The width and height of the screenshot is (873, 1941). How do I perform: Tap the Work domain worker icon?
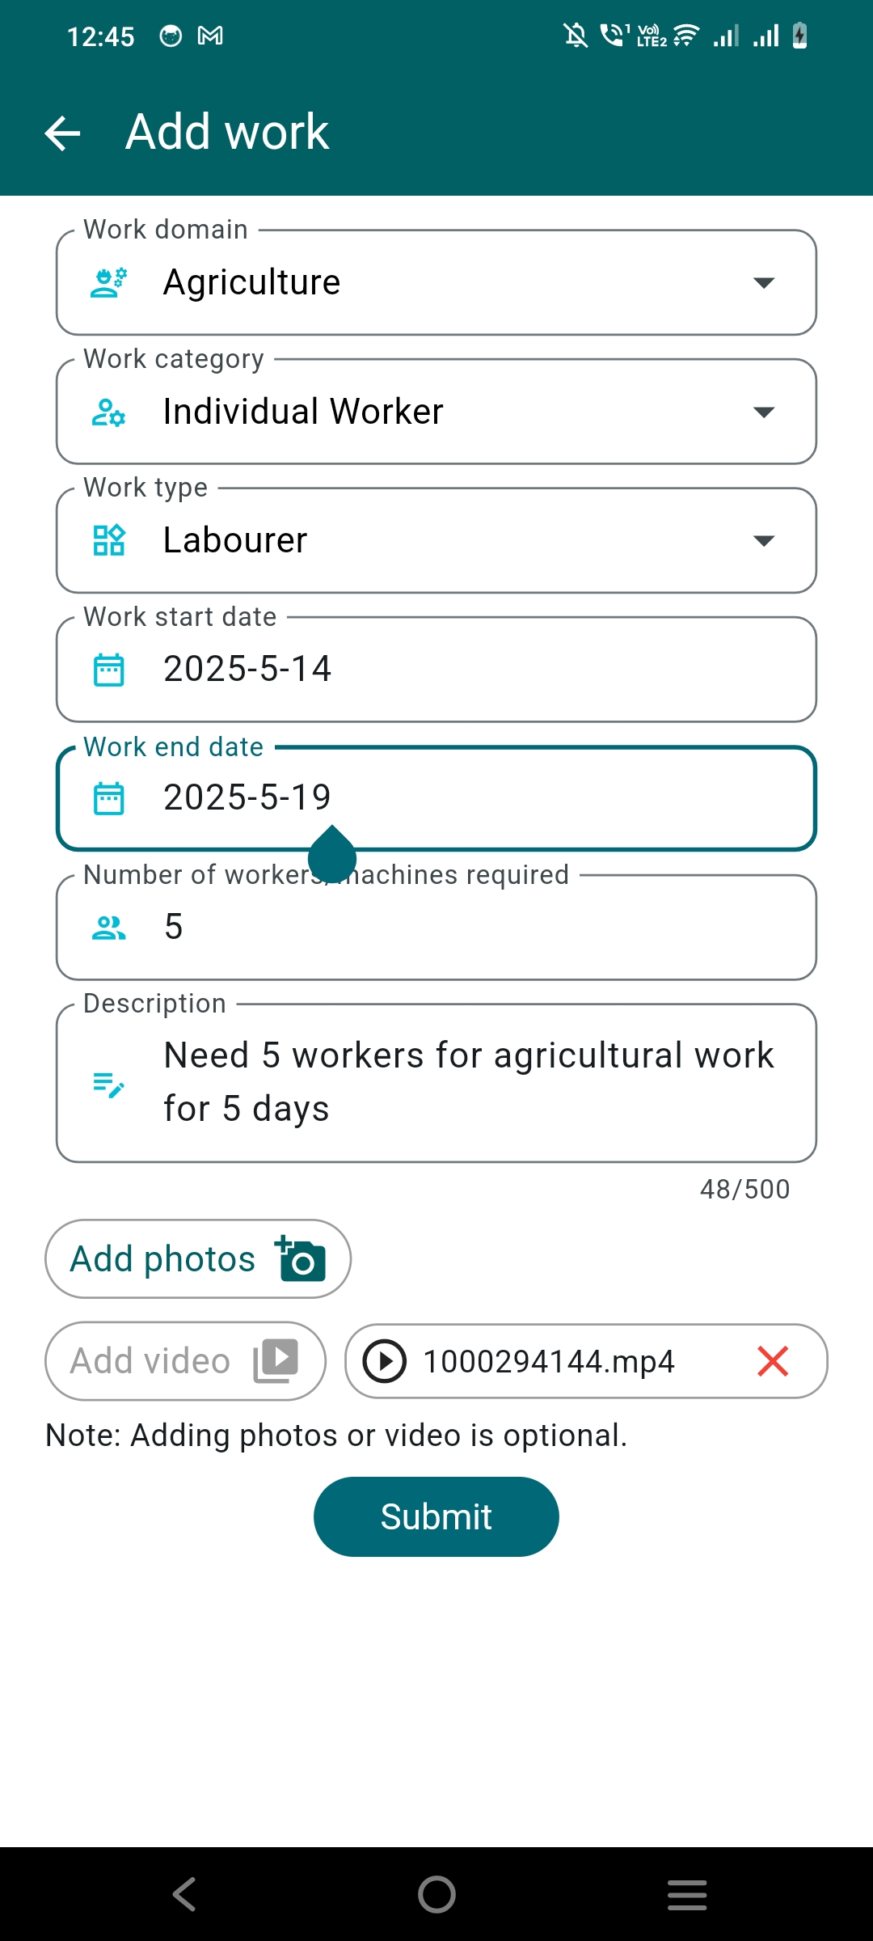point(109,282)
